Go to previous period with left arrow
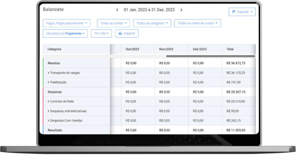The image size is (296, 155). coord(117,10)
